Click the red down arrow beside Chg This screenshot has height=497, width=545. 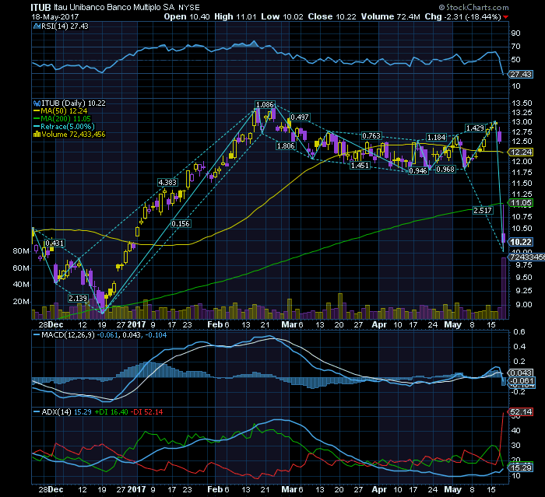(505, 17)
